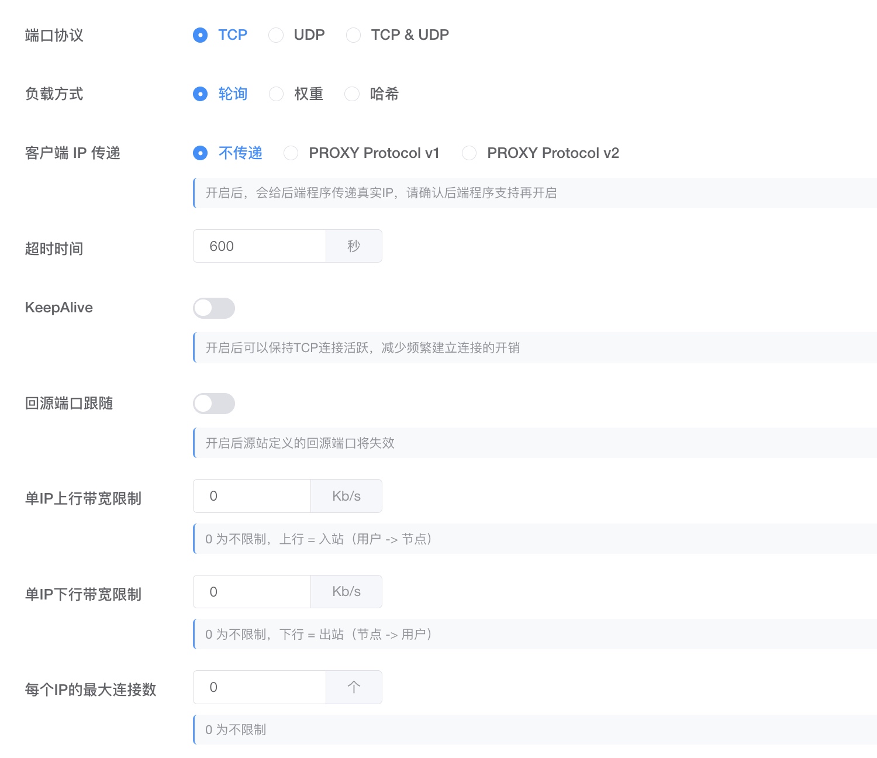Click the KeepAlive hint about TCP连接活跃
Image resolution: width=877 pixels, height=758 pixels.
(362, 348)
